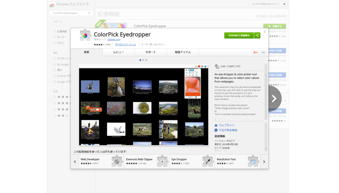Image resolution: width=339 pixels, height=193 pixels.
Task: Click the home icon beside ウェブサイト
Action: (216, 125)
